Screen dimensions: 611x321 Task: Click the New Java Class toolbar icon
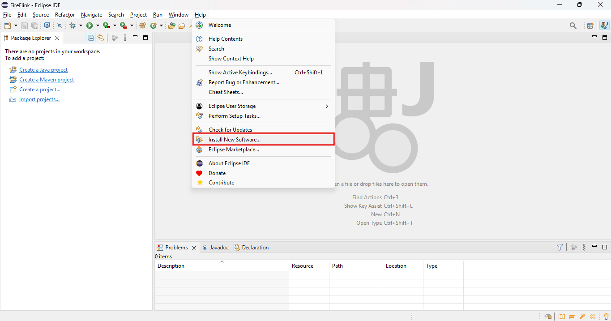pyautogui.click(x=154, y=26)
